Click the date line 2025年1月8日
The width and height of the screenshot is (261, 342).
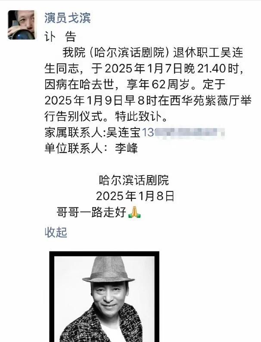point(135,196)
